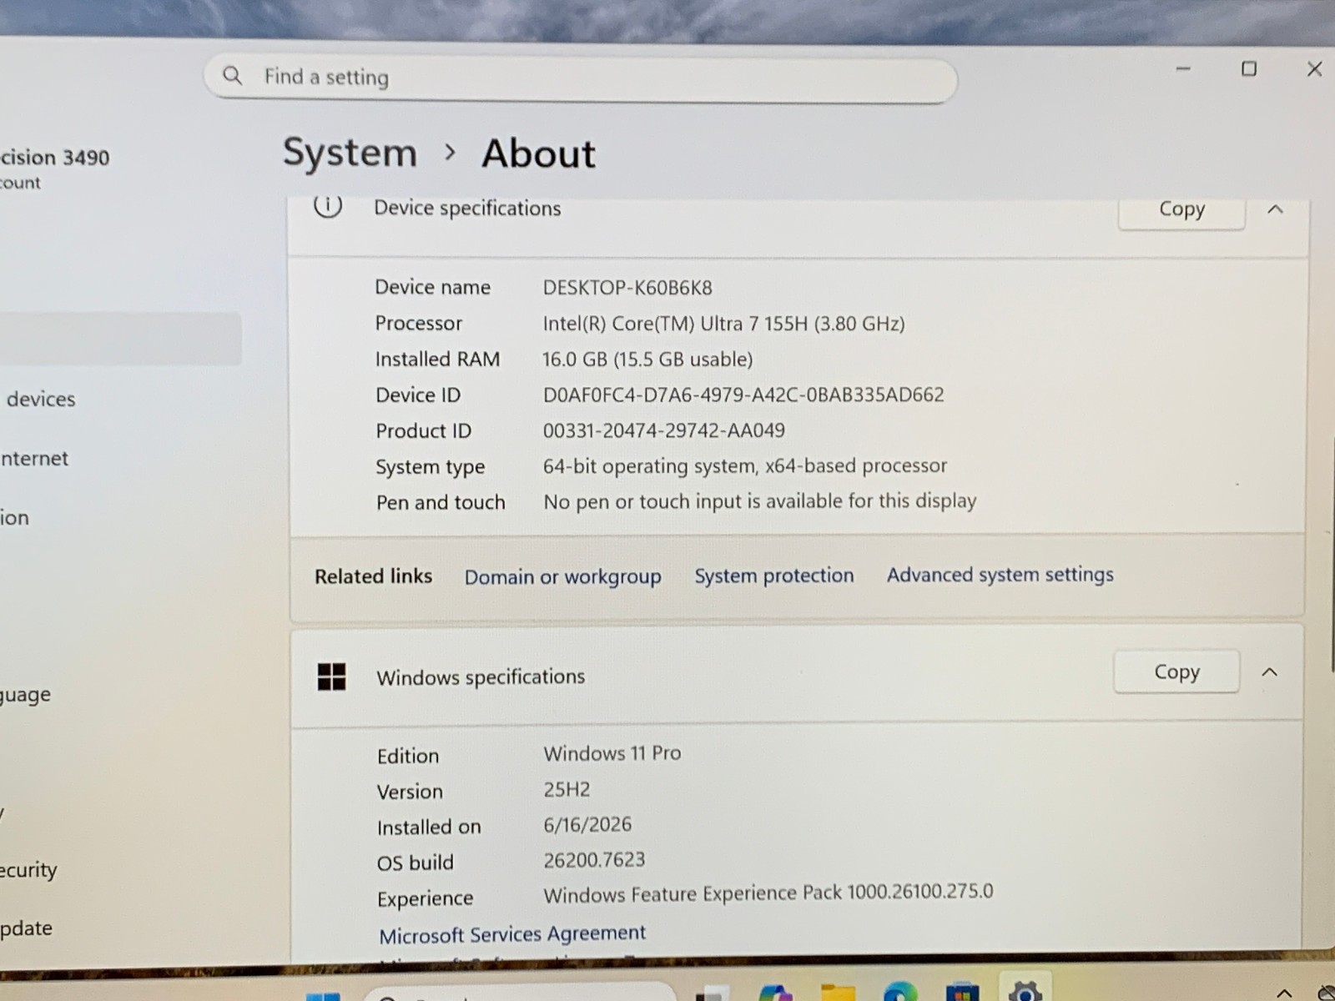Image resolution: width=1335 pixels, height=1001 pixels.
Task: Click the Installed RAM label
Action: click(x=437, y=360)
